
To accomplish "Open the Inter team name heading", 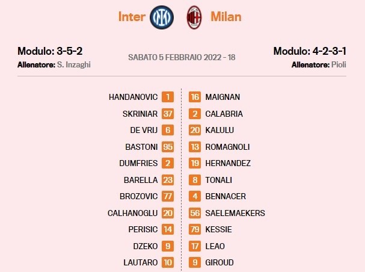I will click(132, 17).
